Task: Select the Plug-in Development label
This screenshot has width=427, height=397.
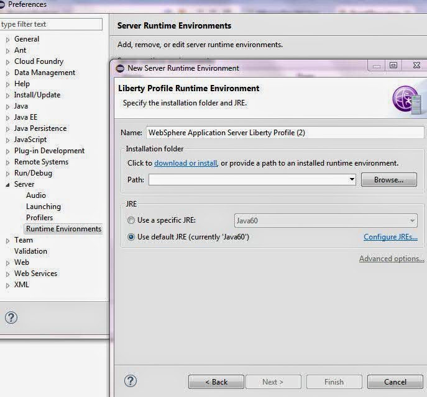Action: pos(49,151)
